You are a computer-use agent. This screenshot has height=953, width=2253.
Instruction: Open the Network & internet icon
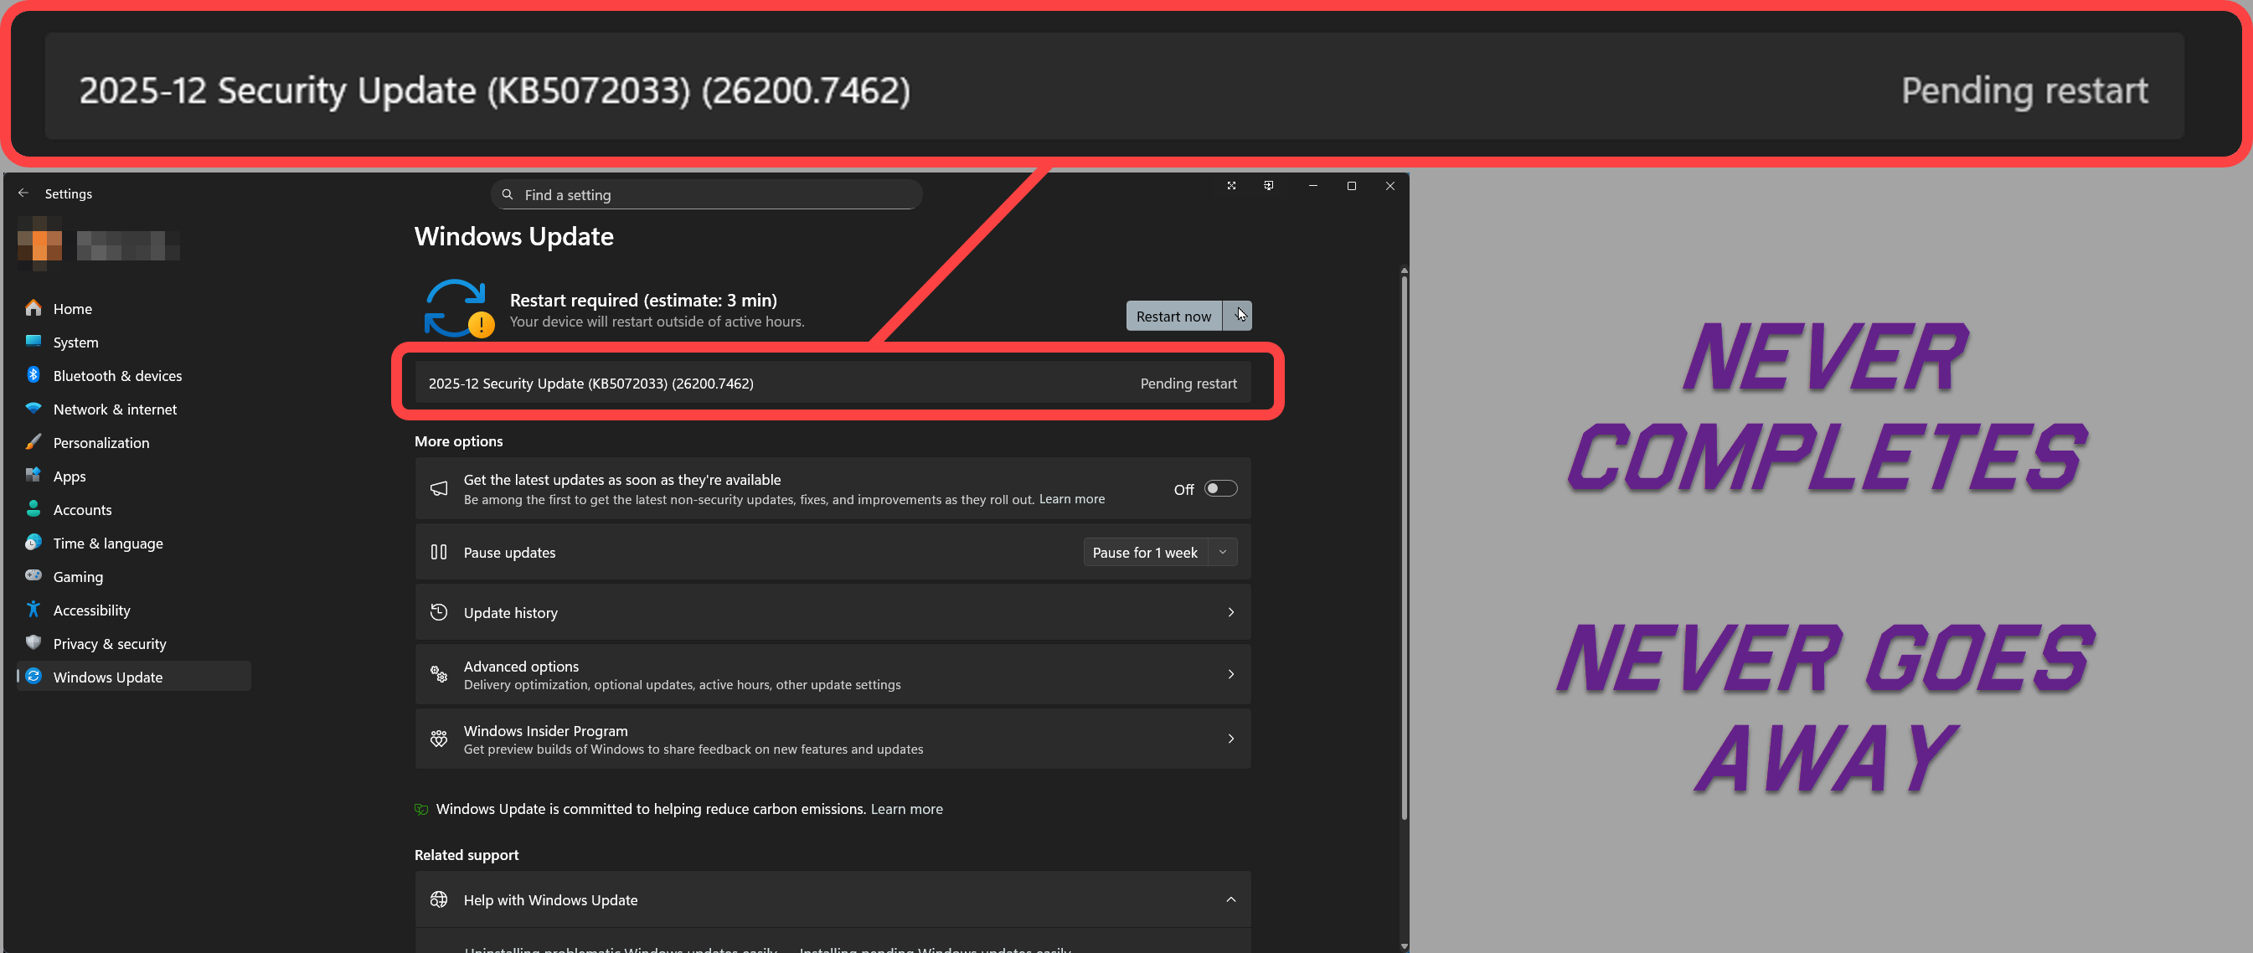[34, 409]
